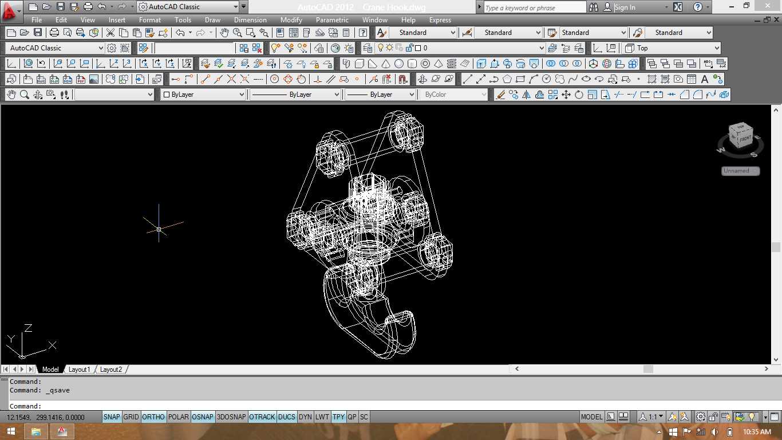Select the Rotate tool
Viewport: 782px width, 440px height.
point(579,95)
